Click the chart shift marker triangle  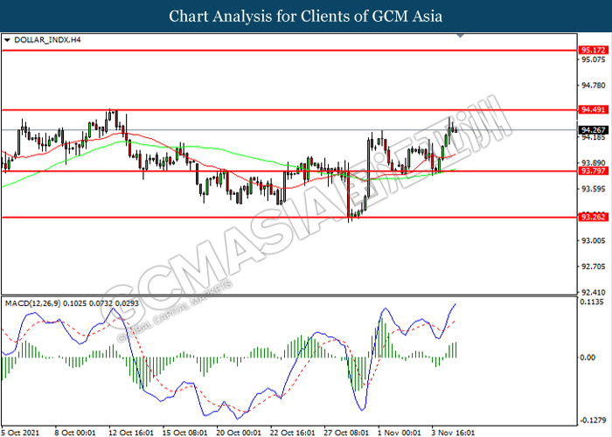[x=460, y=36]
